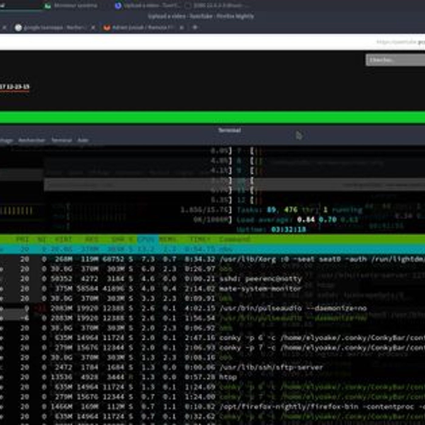
Task: Select the /usr/lib/Xorg process row
Action: [x=212, y=259]
